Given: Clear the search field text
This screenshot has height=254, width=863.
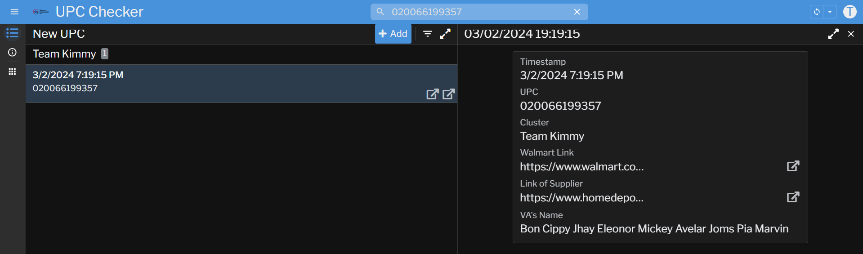Looking at the screenshot, I should click(x=577, y=12).
